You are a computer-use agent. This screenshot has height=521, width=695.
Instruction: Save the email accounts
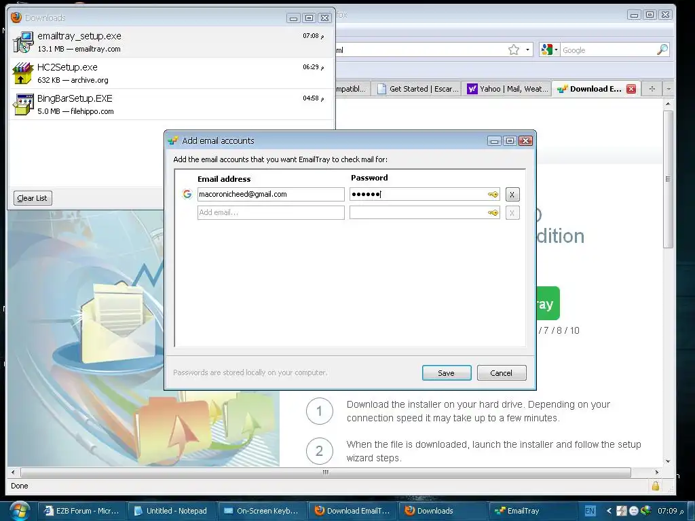447,373
